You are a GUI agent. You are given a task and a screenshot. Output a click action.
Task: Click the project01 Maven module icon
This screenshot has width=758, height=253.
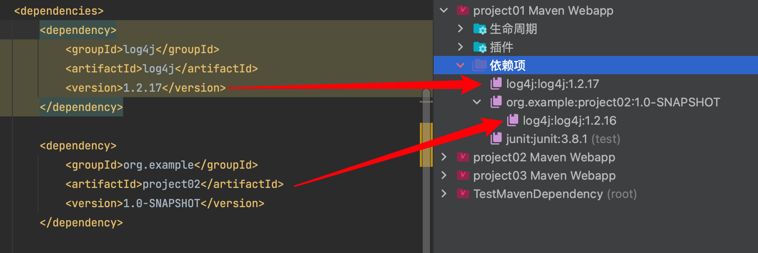[x=463, y=11]
